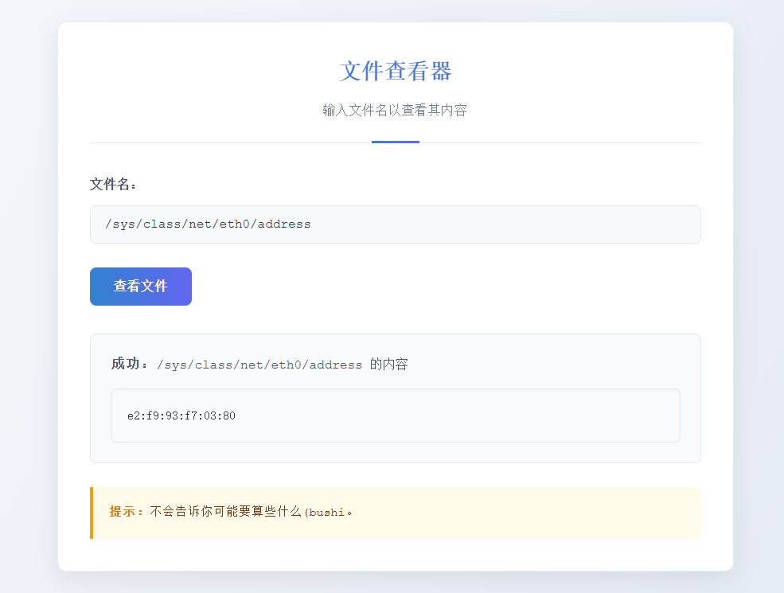Click the 查看文件 button
The image size is (784, 593).
pos(140,287)
